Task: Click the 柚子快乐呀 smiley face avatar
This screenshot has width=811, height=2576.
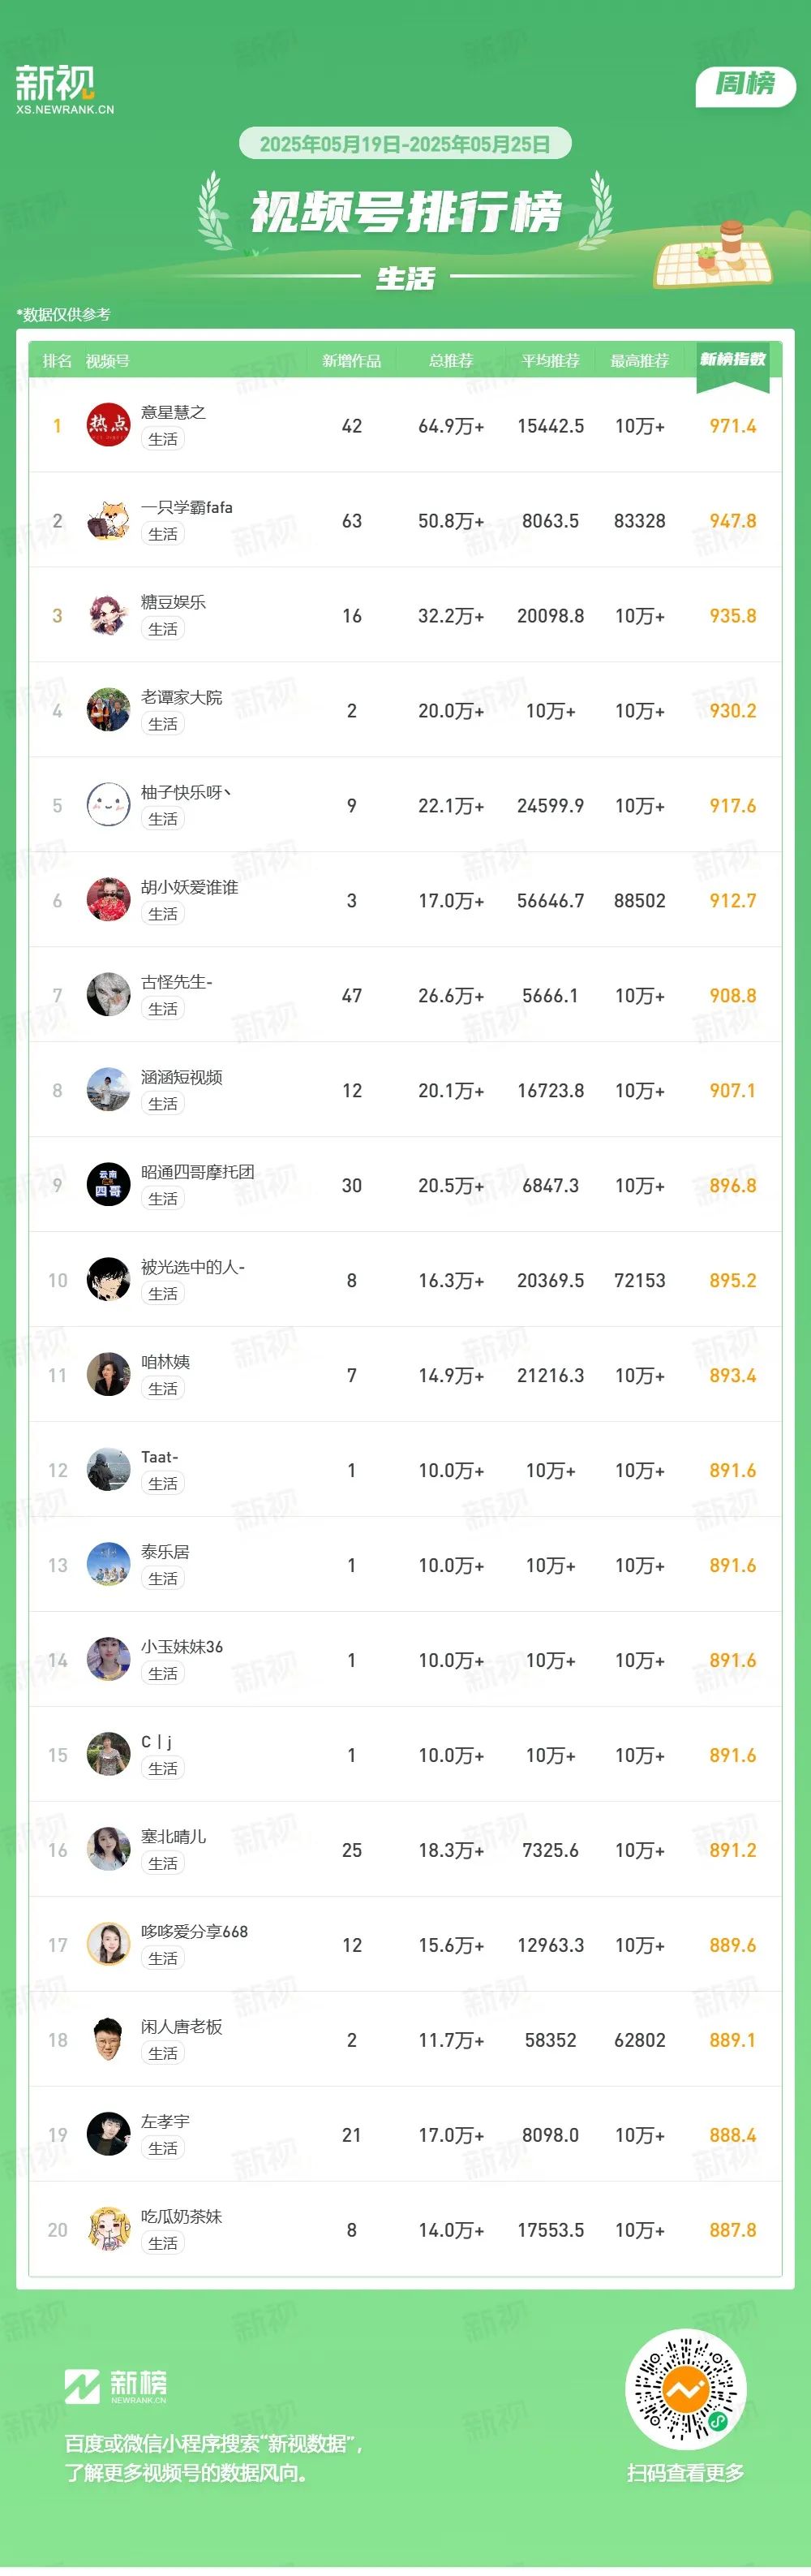Action: (x=108, y=805)
